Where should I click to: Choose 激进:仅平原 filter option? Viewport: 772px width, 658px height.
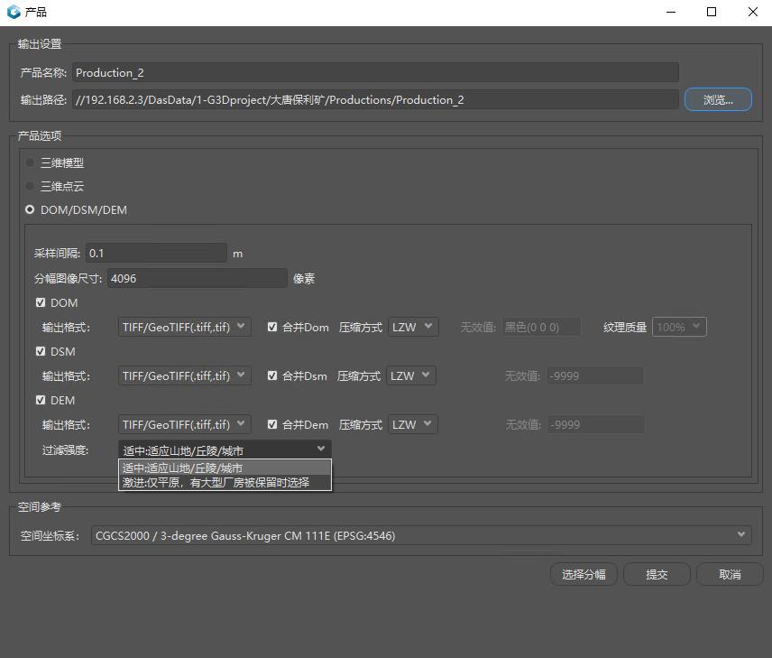point(225,483)
